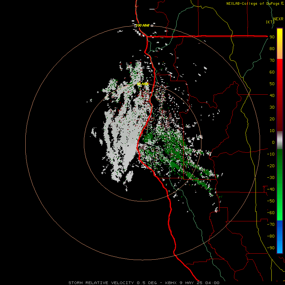
Task: Click the 80 value on velocity scale
Action: (272, 48)
